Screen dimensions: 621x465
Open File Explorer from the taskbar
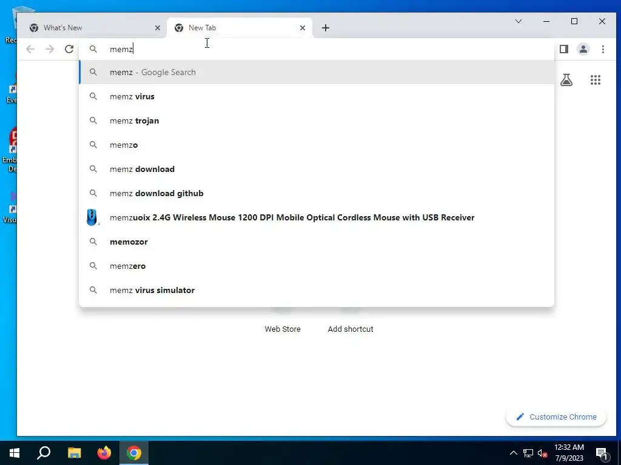click(74, 453)
